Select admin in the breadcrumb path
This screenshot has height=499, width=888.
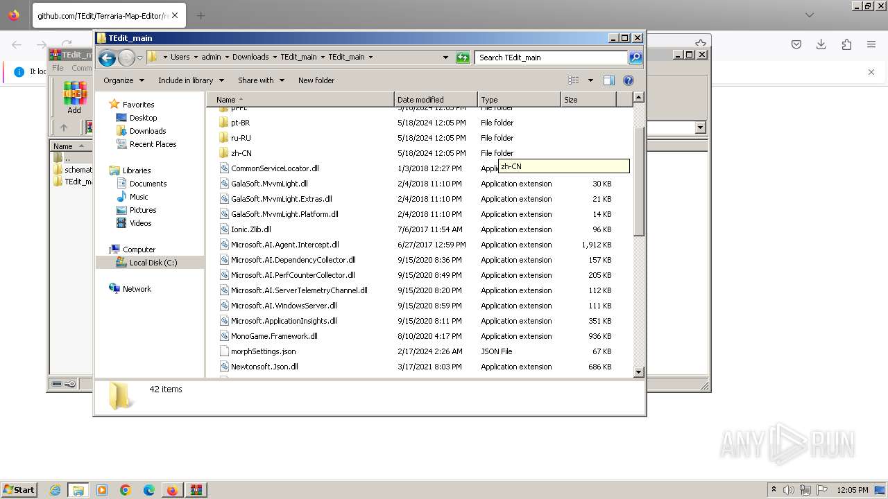[x=211, y=58]
